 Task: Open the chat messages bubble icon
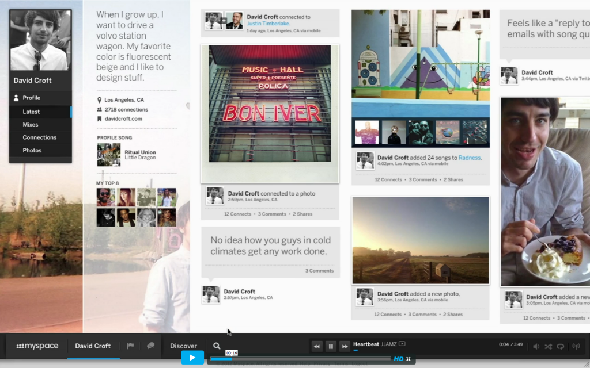150,346
